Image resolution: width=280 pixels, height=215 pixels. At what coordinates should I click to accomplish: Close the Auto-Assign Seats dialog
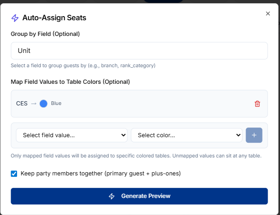268,14
